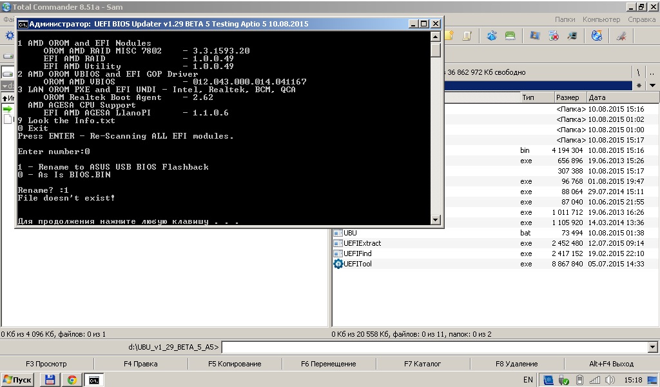Click the console scrollbar up arrow
Screen dimensions: 660x387
tap(436, 37)
